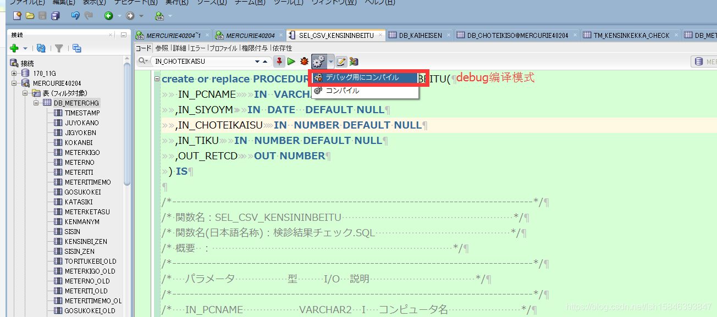Click the magnifier search icon in code toolbar
This screenshot has height=317, width=717.
click(x=142, y=61)
